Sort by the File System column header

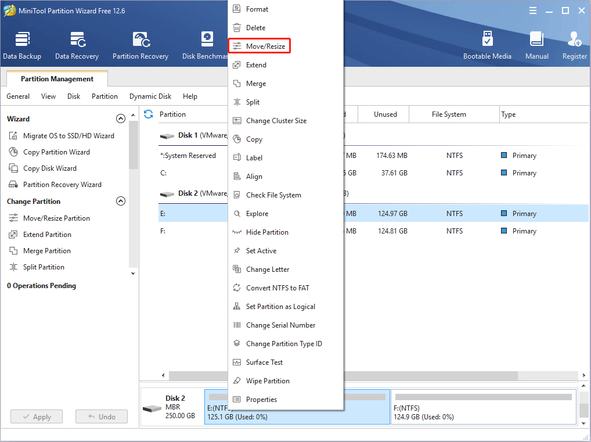[x=454, y=114]
